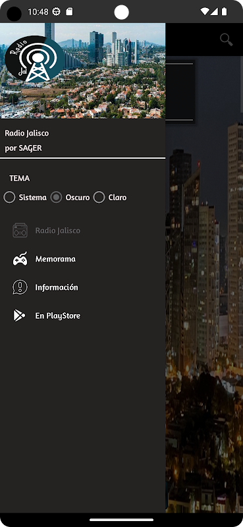Tap the radio boombox icon
243x527 pixels.
[20, 231]
